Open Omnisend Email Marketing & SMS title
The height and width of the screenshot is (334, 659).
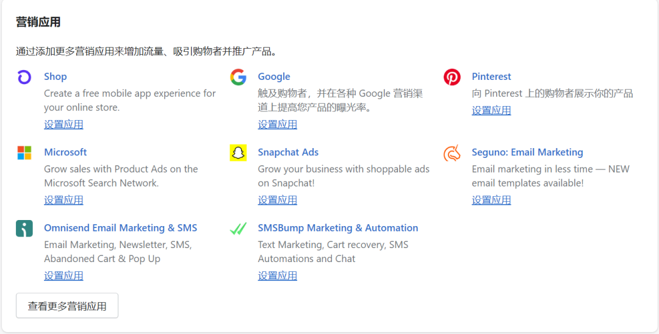tap(120, 228)
